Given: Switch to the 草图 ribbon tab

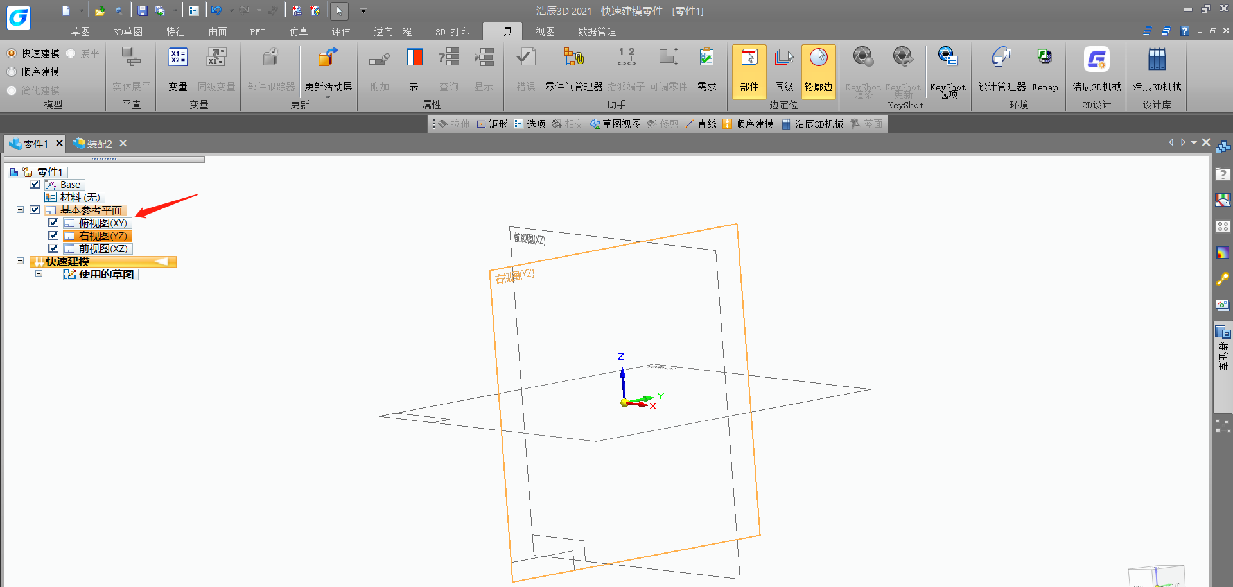Looking at the screenshot, I should click(x=80, y=31).
